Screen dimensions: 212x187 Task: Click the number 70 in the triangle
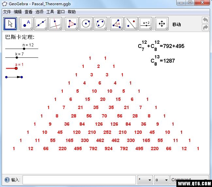click(105, 116)
